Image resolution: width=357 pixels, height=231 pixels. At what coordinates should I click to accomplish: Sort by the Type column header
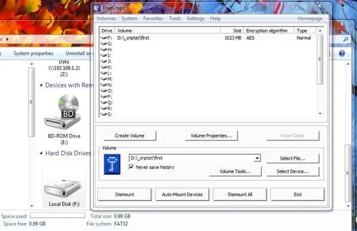point(305,31)
